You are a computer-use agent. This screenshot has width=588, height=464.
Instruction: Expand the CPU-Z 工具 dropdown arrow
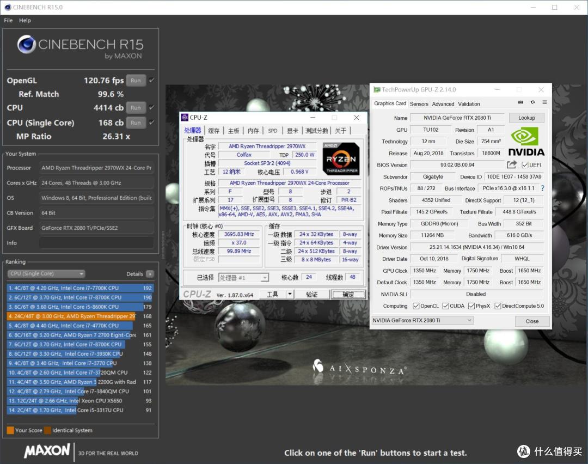point(290,294)
